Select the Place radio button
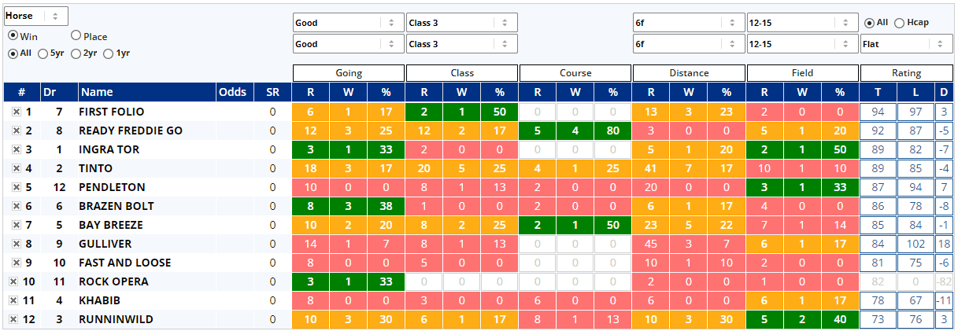This screenshot has height=331, width=958. (76, 35)
